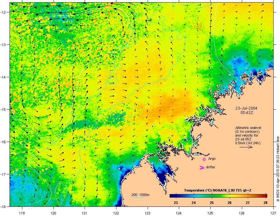Click the "119" longitude axis label

(22, 213)
